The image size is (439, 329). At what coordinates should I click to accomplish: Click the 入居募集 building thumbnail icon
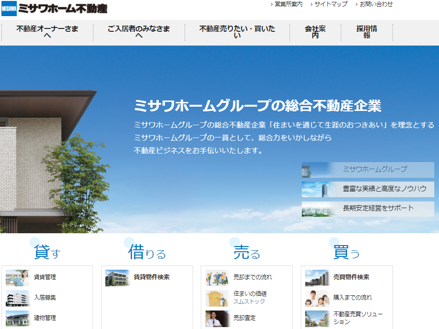point(18,298)
